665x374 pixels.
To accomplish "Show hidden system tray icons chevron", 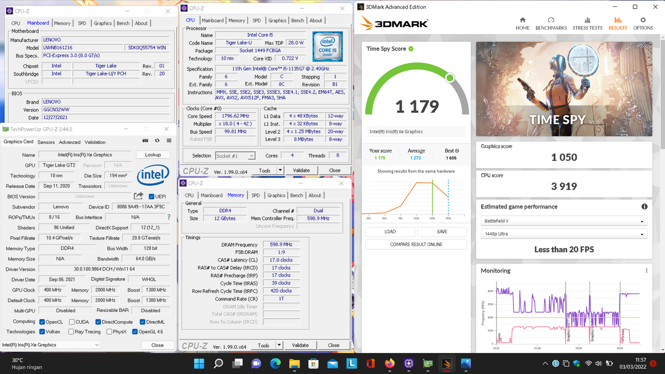I will click(545, 364).
